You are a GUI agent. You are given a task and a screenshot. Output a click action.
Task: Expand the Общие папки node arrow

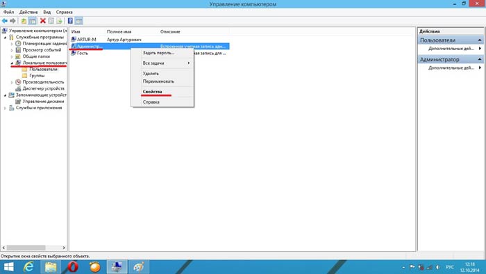click(x=12, y=56)
